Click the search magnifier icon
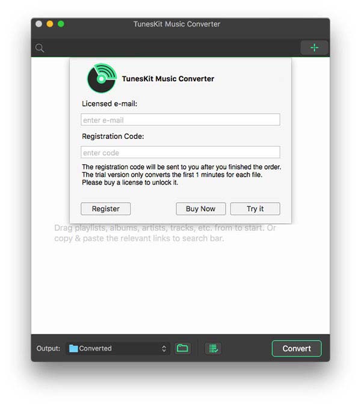Image resolution: width=361 pixels, height=406 pixels. [x=40, y=48]
